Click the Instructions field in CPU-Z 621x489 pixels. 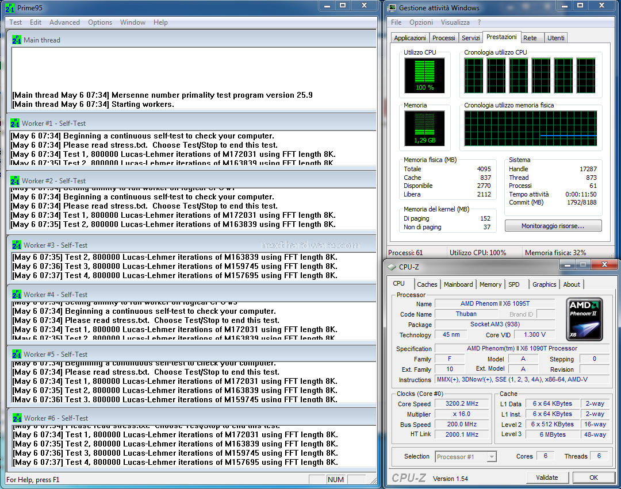(522, 379)
